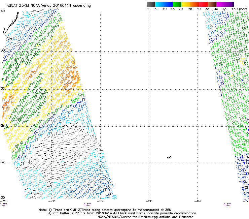Click the latitude label '32'
Viewport: 249px width, 219px height.
tap(3, 162)
